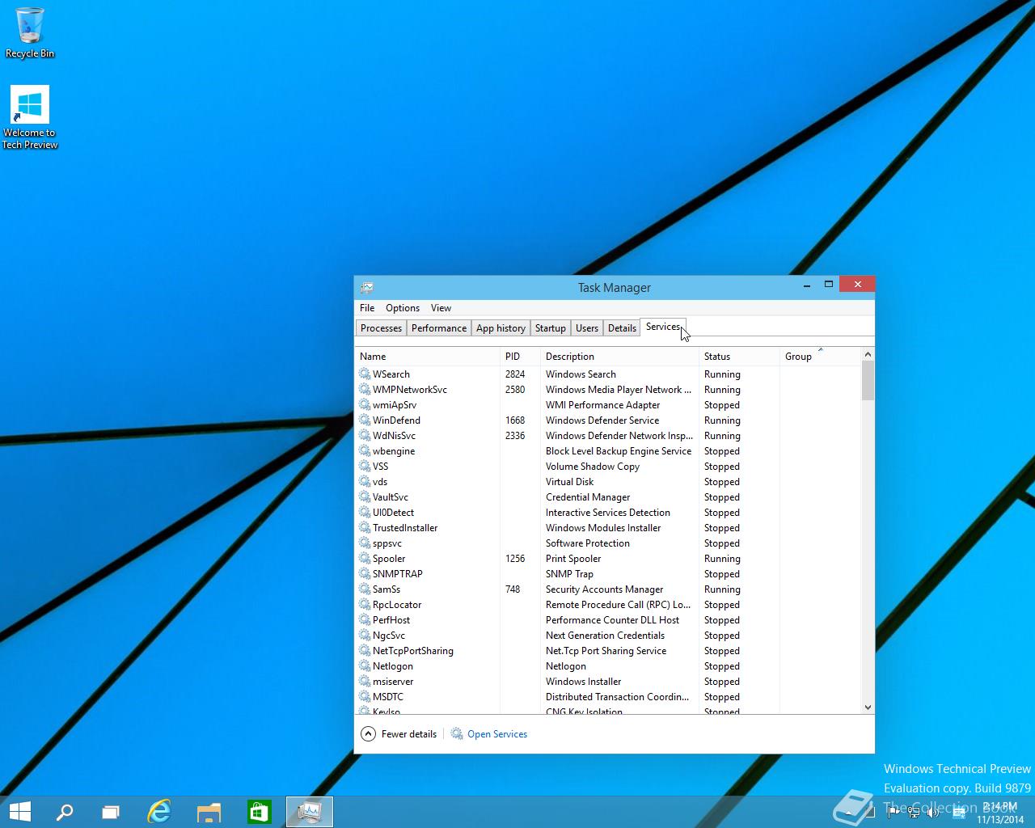Click the Fewer details label
This screenshot has width=1035, height=828.
point(409,733)
